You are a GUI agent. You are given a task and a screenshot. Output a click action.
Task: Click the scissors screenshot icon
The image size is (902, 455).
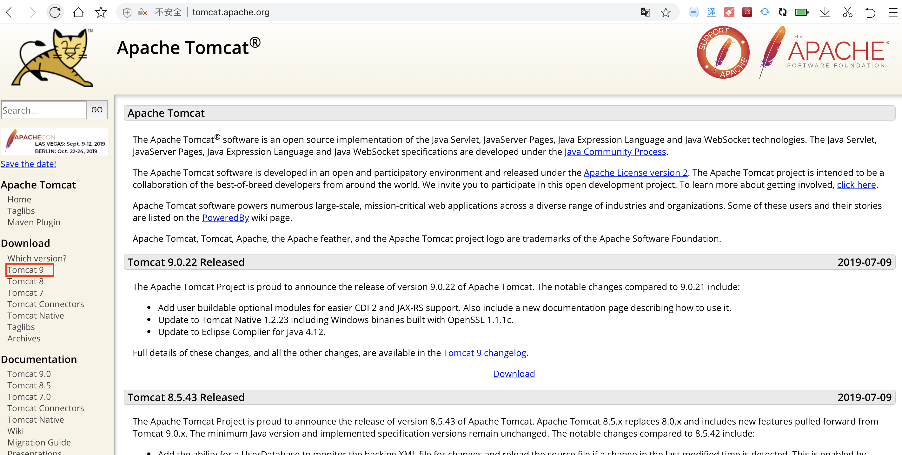point(847,13)
